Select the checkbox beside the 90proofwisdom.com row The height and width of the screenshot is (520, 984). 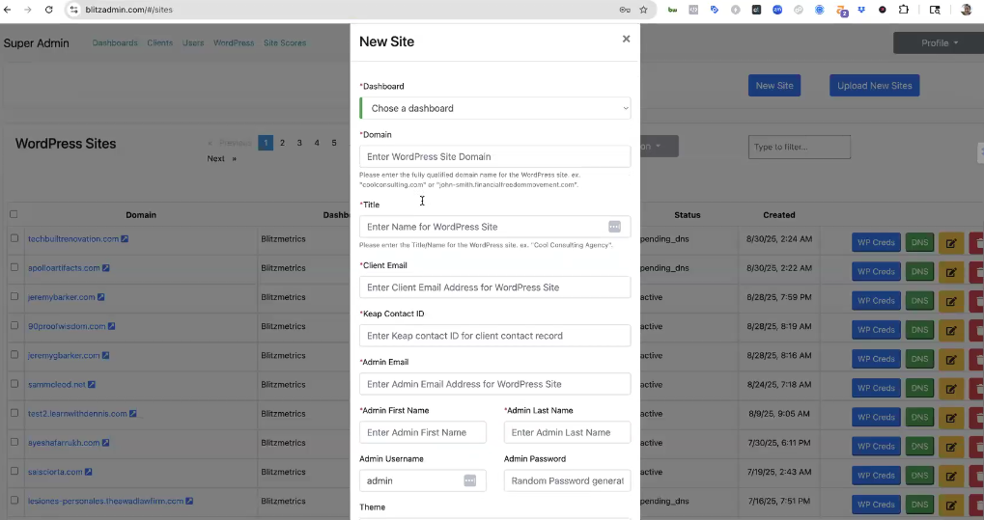click(14, 326)
